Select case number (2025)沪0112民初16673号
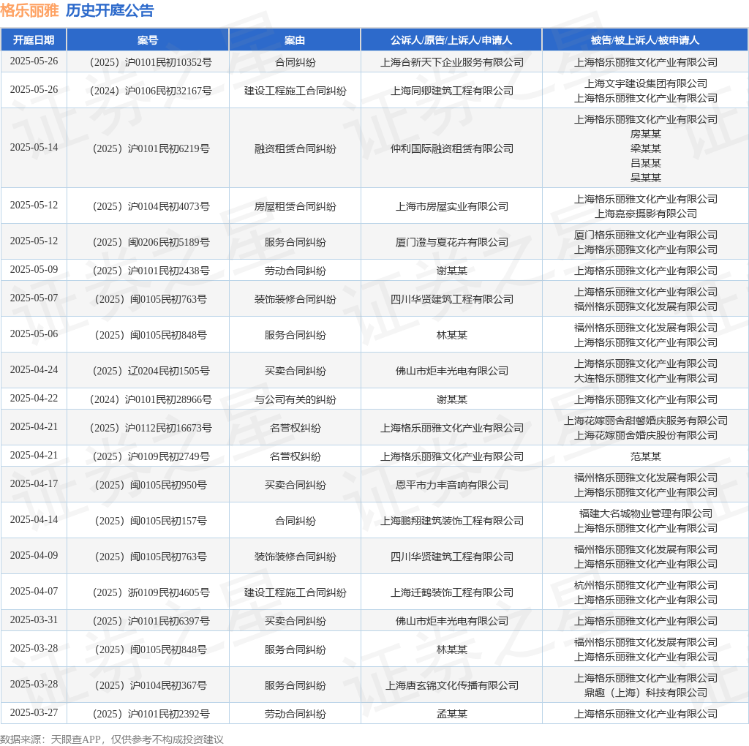Image resolution: width=749 pixels, height=746 pixels. click(x=151, y=428)
